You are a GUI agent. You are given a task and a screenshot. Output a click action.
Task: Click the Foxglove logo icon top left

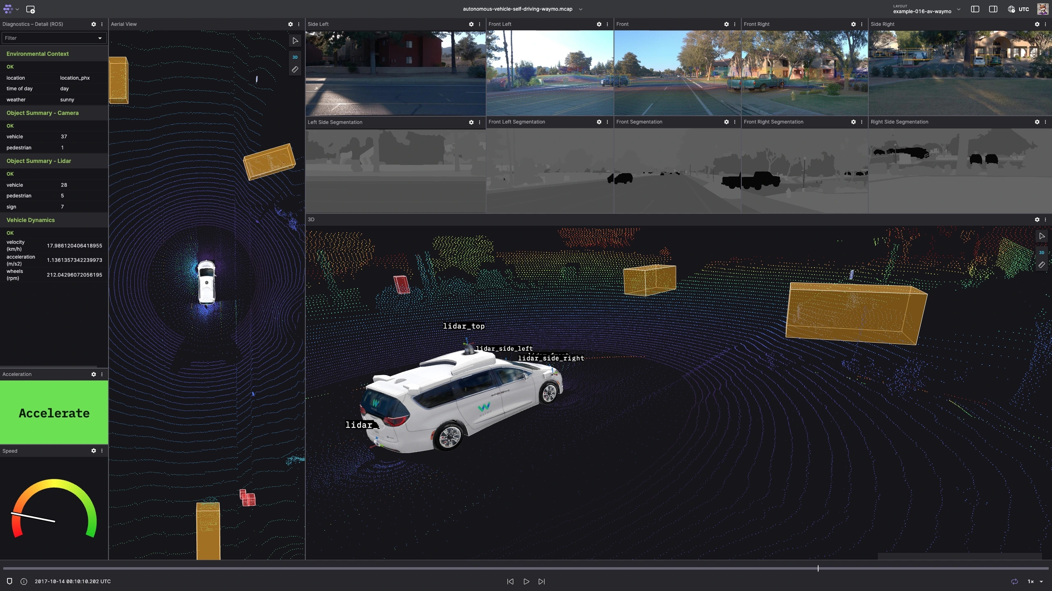coord(8,9)
